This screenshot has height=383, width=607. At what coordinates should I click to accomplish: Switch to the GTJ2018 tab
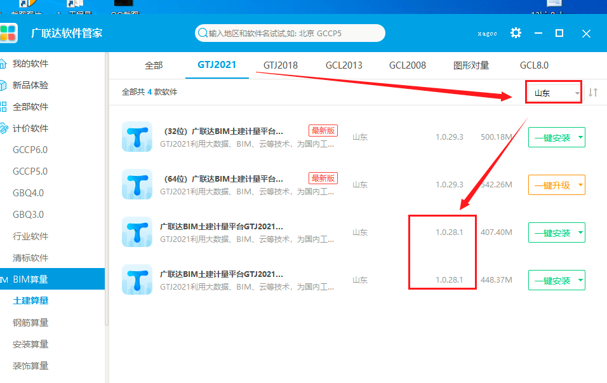[x=281, y=65]
